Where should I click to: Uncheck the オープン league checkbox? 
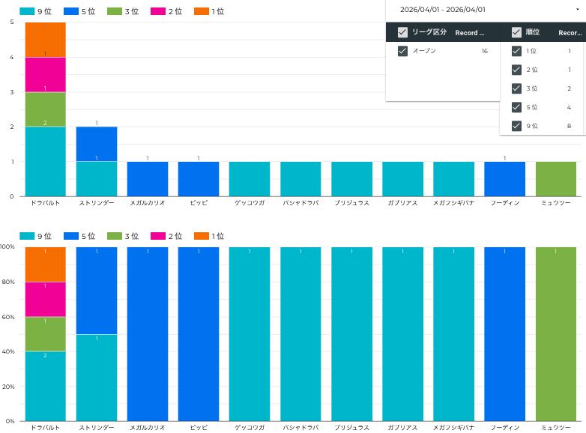tap(402, 51)
